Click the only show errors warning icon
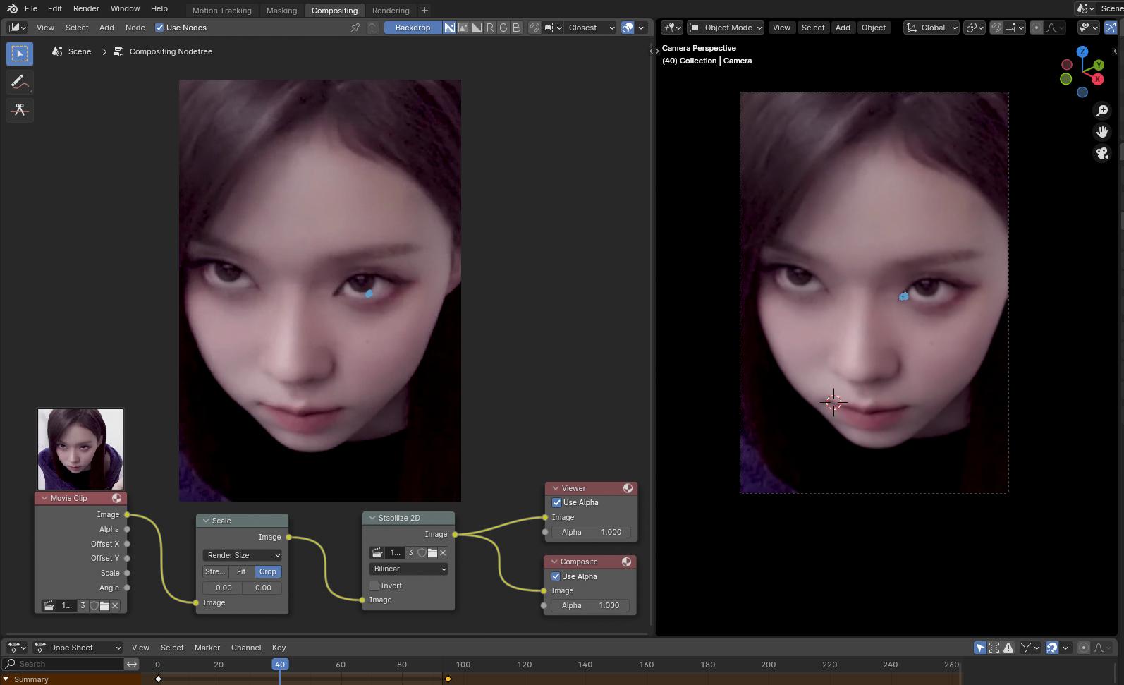The image size is (1124, 685). [x=1008, y=648]
